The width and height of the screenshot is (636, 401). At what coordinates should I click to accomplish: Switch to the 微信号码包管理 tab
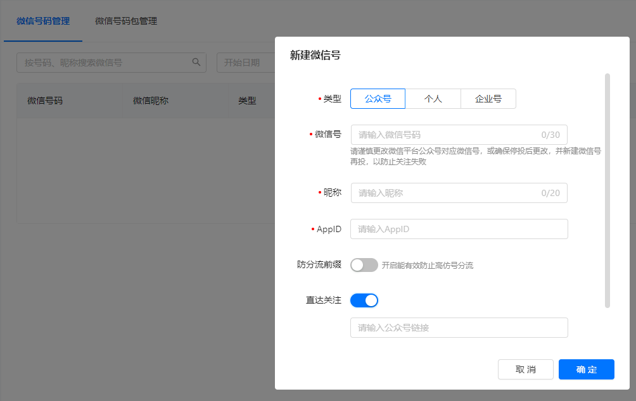point(125,21)
